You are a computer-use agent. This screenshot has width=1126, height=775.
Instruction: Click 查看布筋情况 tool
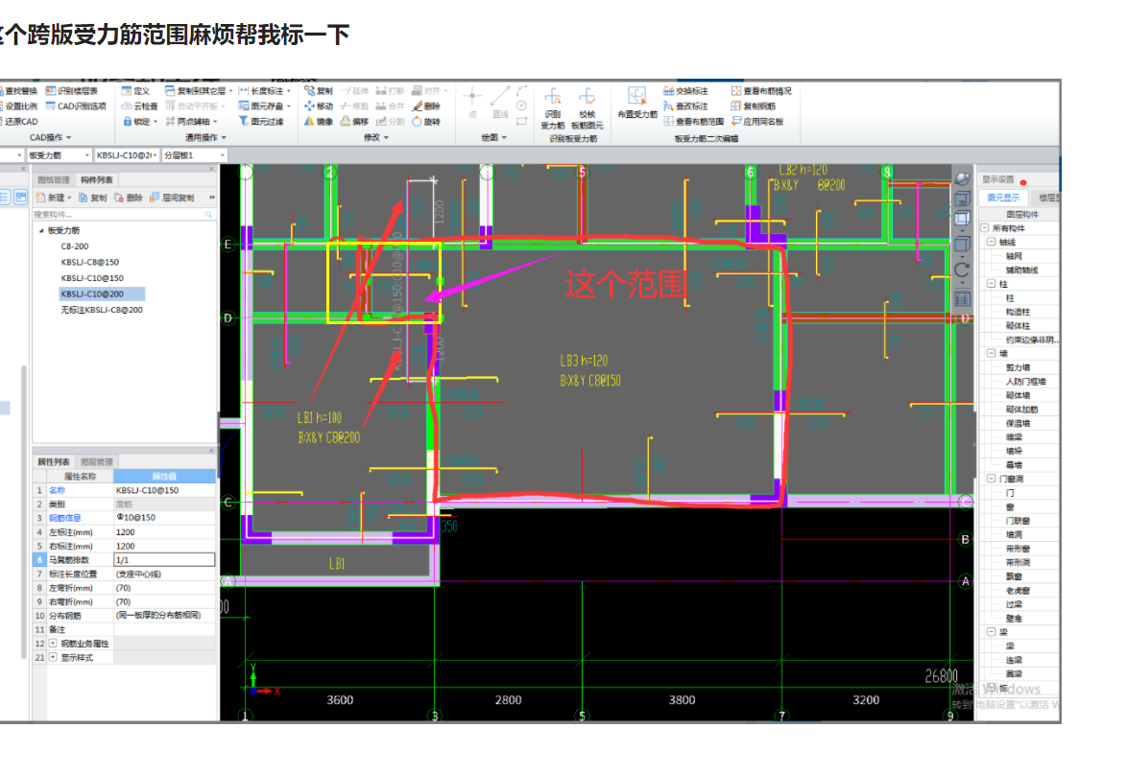click(x=761, y=91)
